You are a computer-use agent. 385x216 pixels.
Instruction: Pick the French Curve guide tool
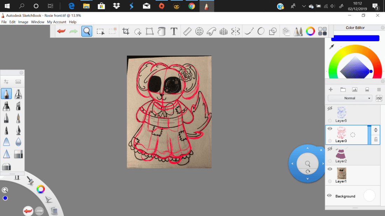211,31
